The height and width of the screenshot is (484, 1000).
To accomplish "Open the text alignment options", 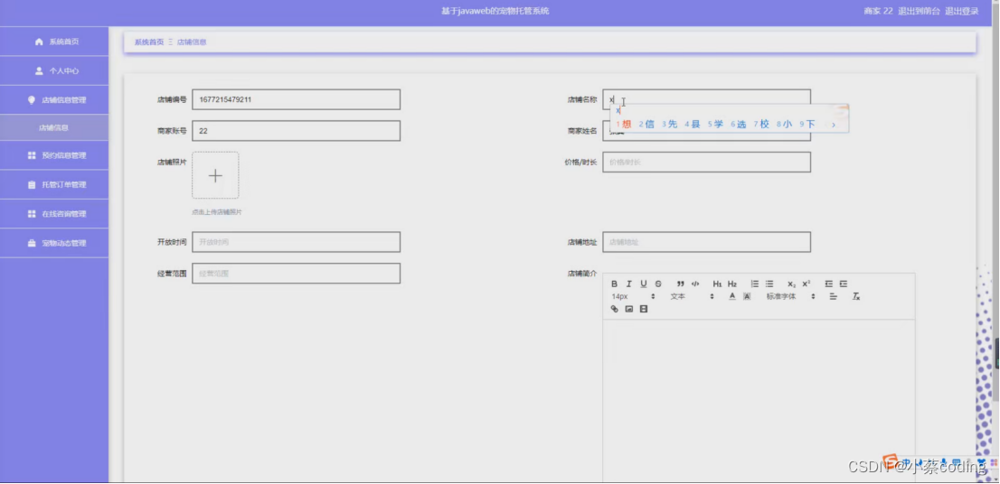I will point(833,296).
